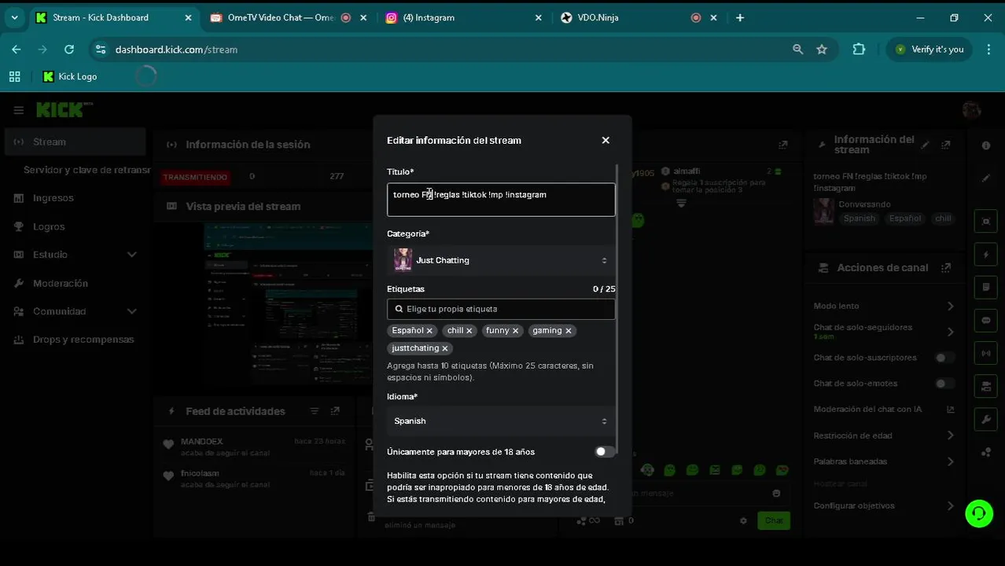1005x566 pixels.
Task: Click the Elige tu propia etiqueta search field
Action: coord(501,309)
